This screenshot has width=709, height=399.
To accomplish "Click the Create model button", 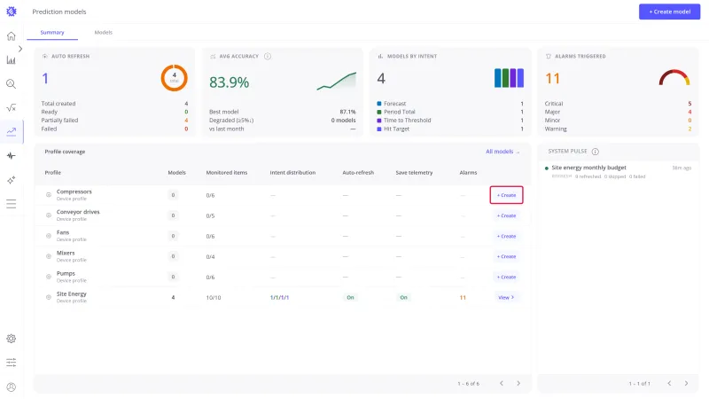I will (x=669, y=12).
